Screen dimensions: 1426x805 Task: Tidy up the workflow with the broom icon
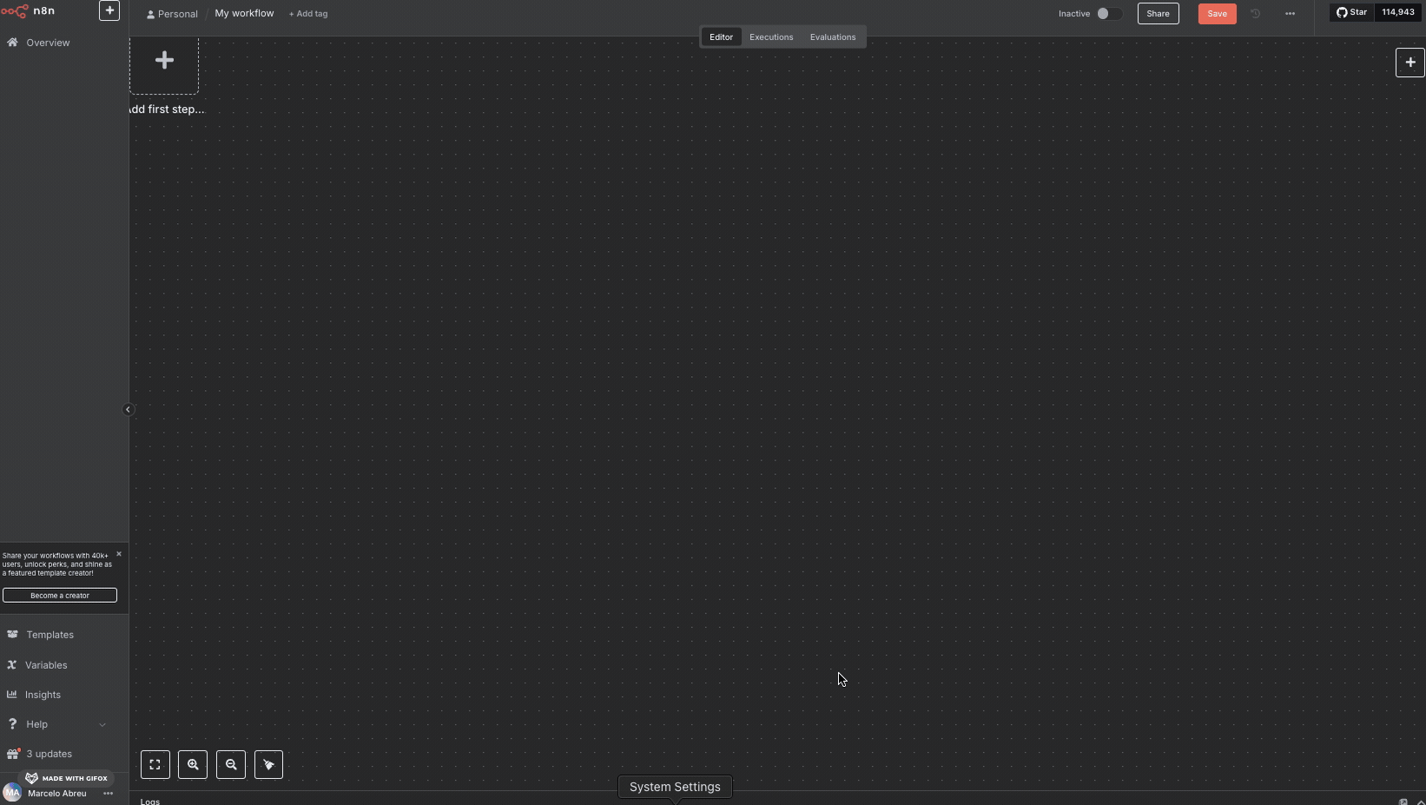(268, 765)
